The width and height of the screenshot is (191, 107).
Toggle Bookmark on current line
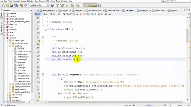87,14
